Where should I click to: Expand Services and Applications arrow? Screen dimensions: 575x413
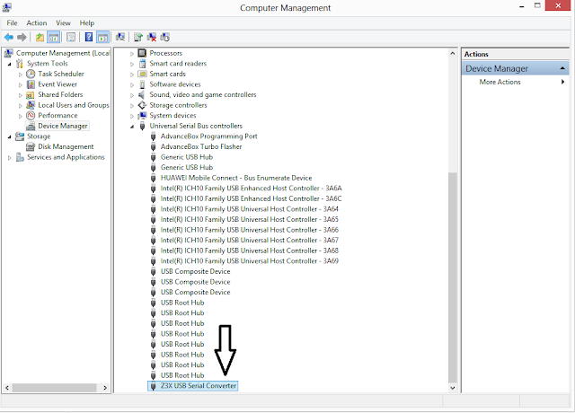point(10,158)
